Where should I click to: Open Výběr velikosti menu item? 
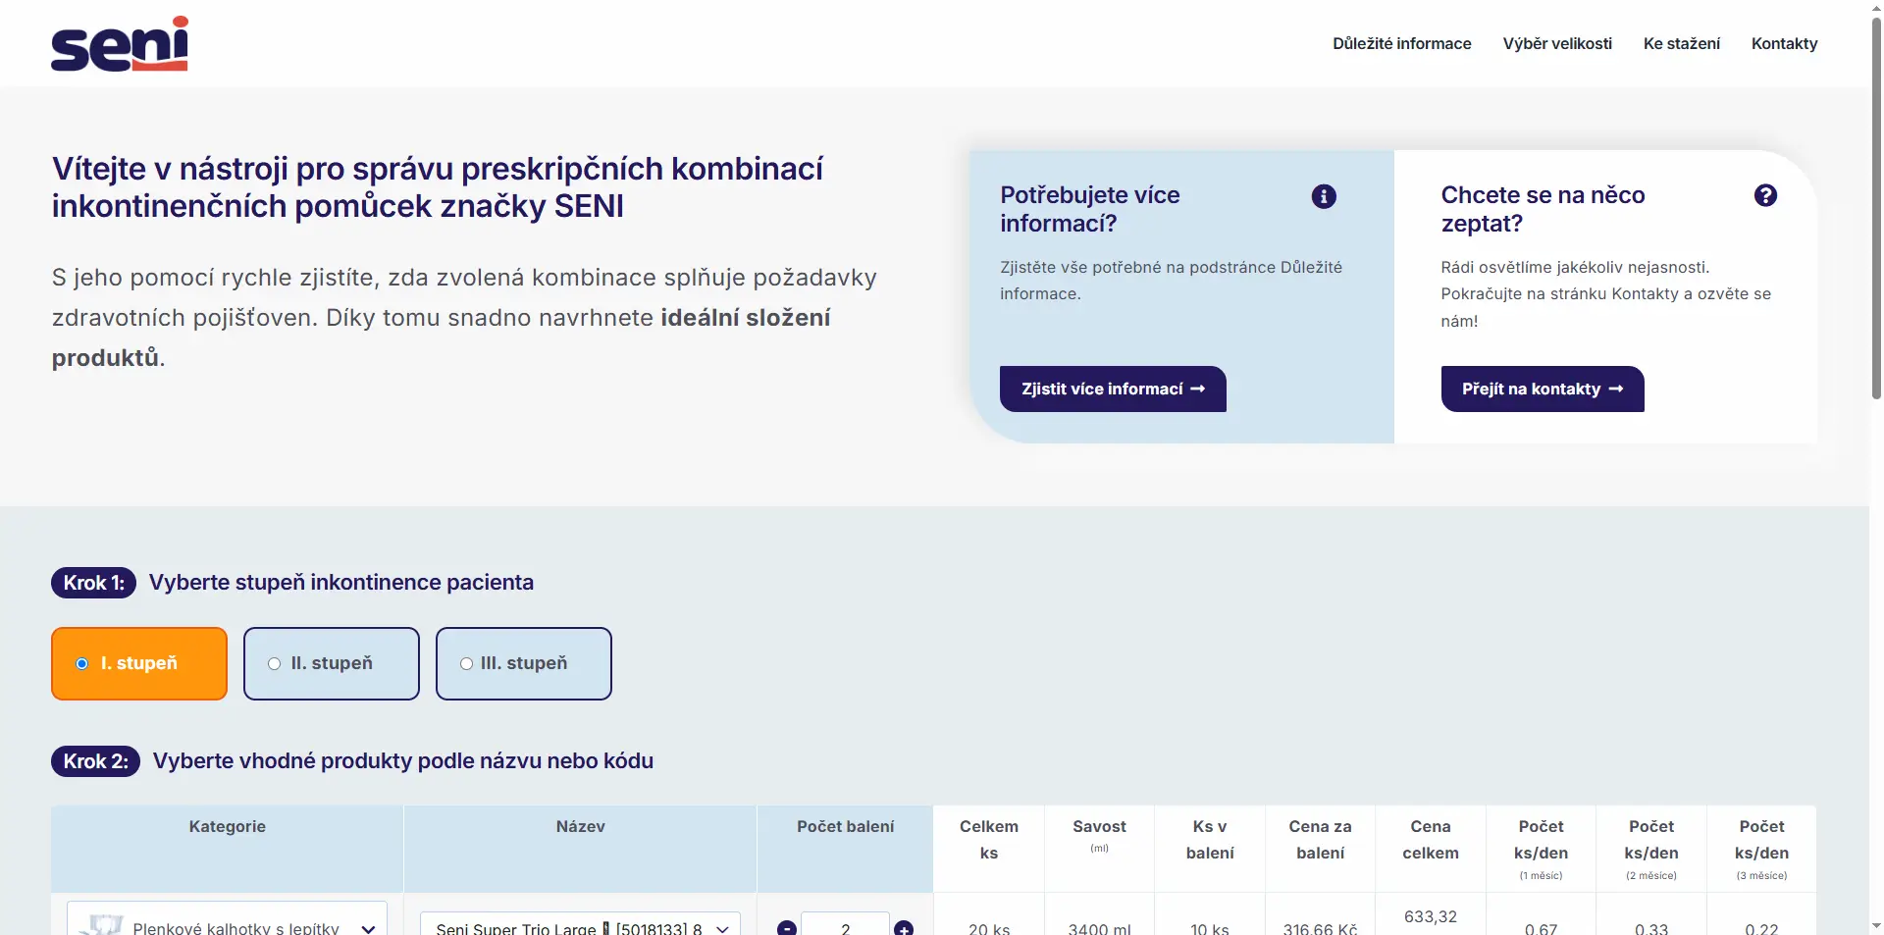pos(1557,43)
